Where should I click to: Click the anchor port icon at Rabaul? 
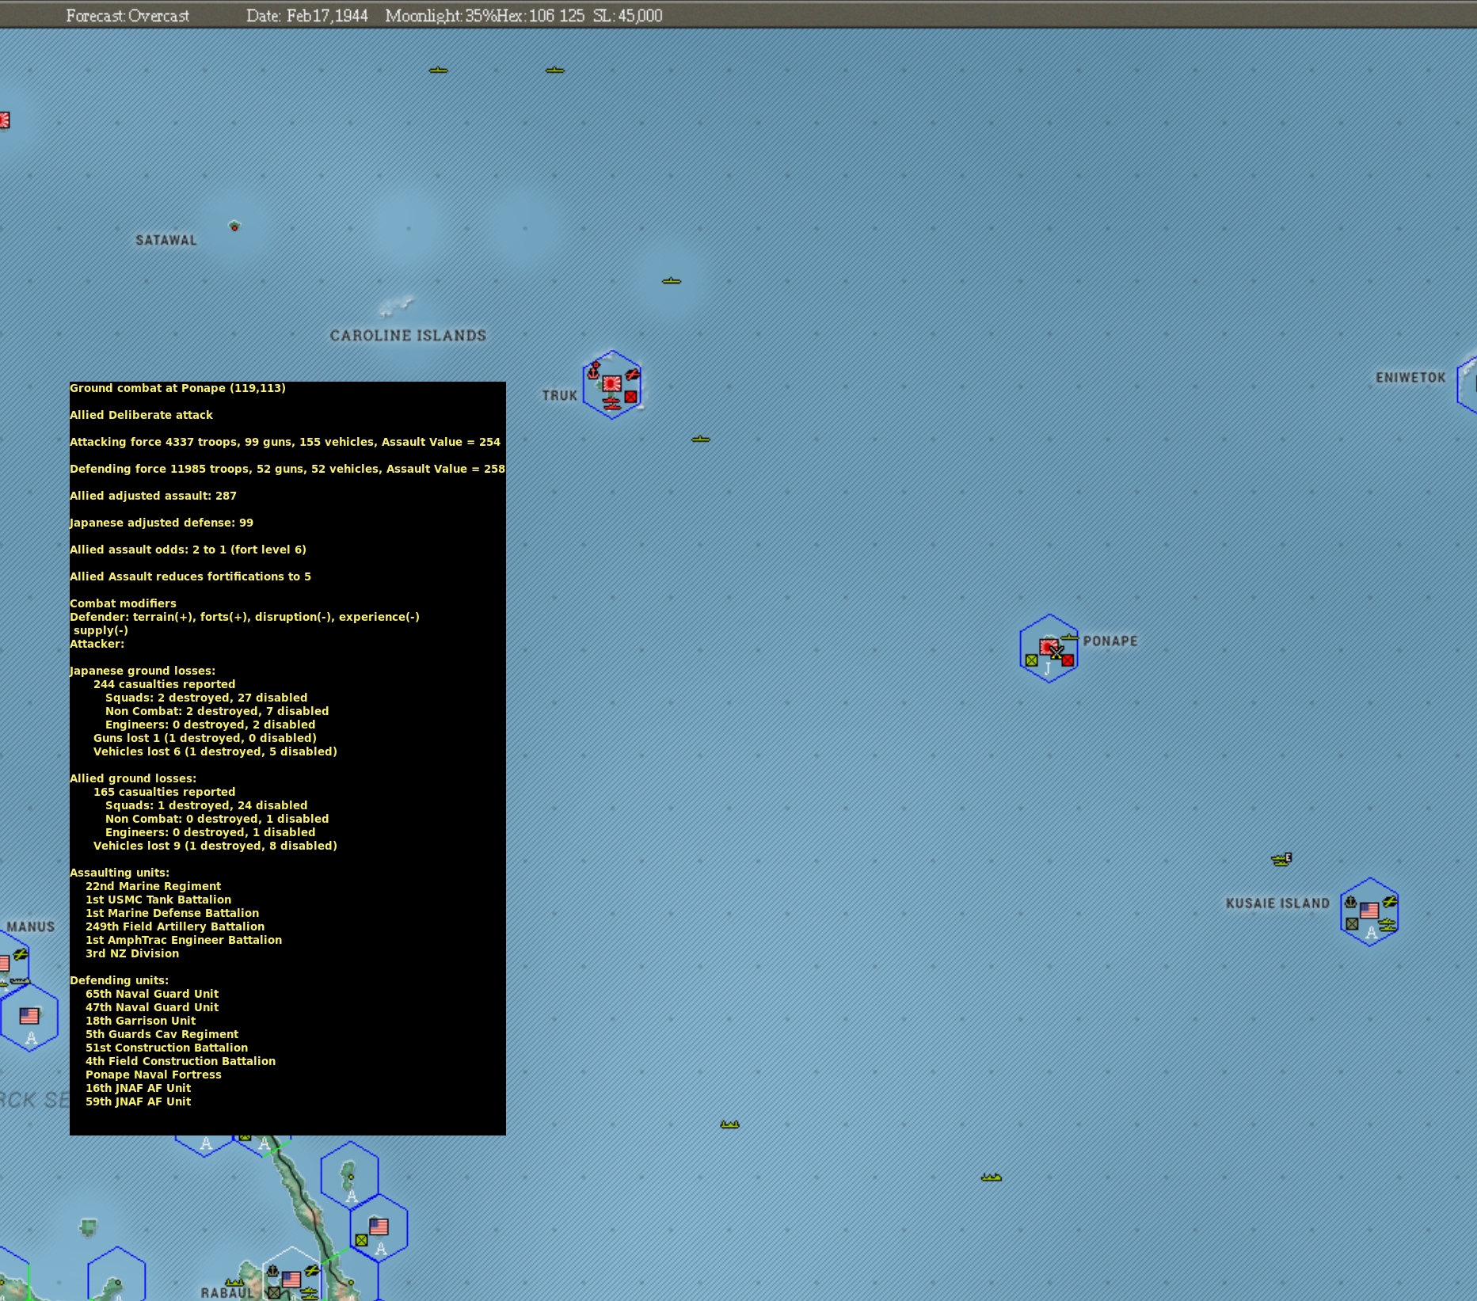272,1271
